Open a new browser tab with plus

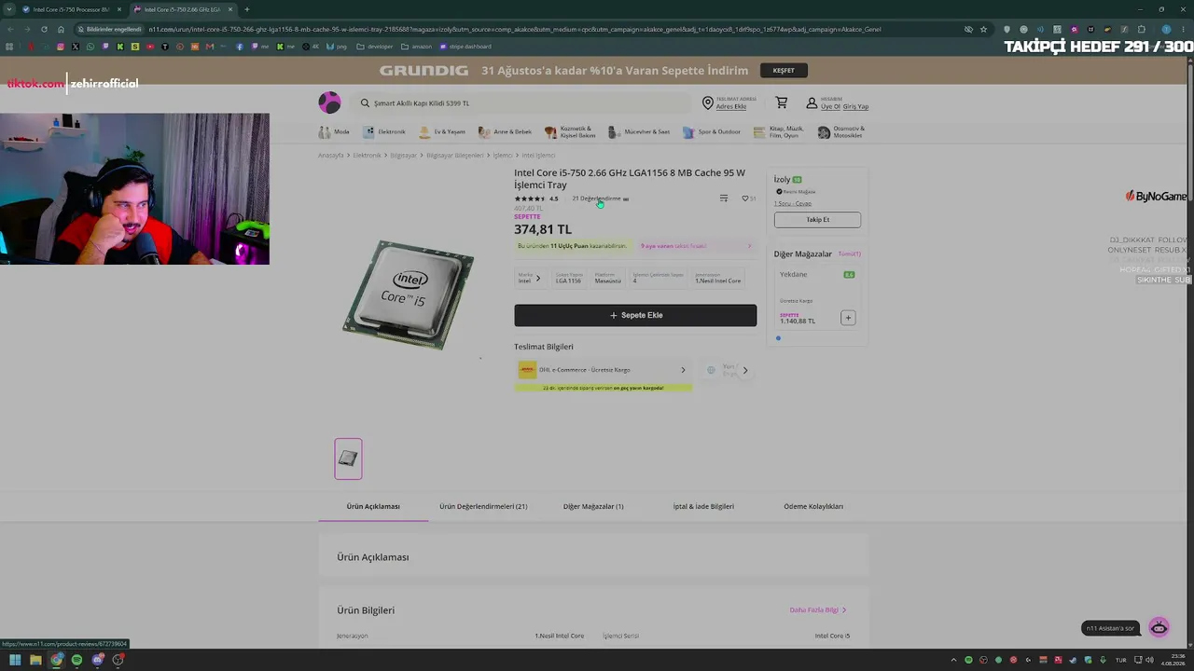(x=247, y=9)
